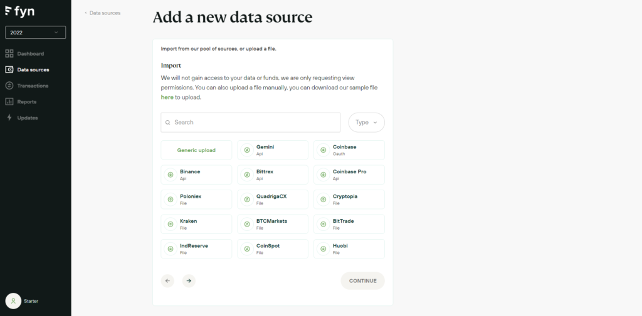Select the CoinSpot label
This screenshot has width=642, height=316.
268,246
